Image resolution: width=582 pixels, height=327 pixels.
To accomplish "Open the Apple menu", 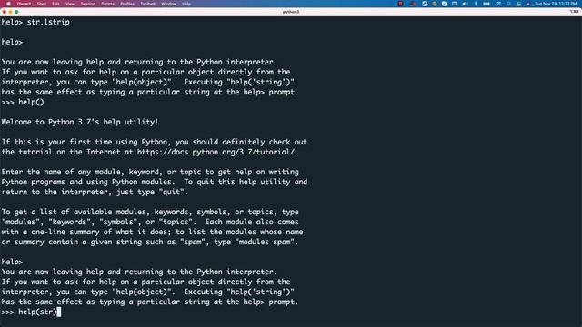I will pos(8,4).
